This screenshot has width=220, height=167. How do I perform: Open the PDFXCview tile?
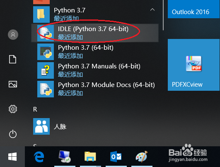coord(194,65)
